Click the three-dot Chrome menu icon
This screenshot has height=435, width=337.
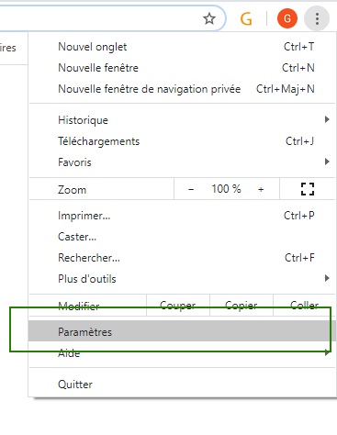tap(317, 18)
